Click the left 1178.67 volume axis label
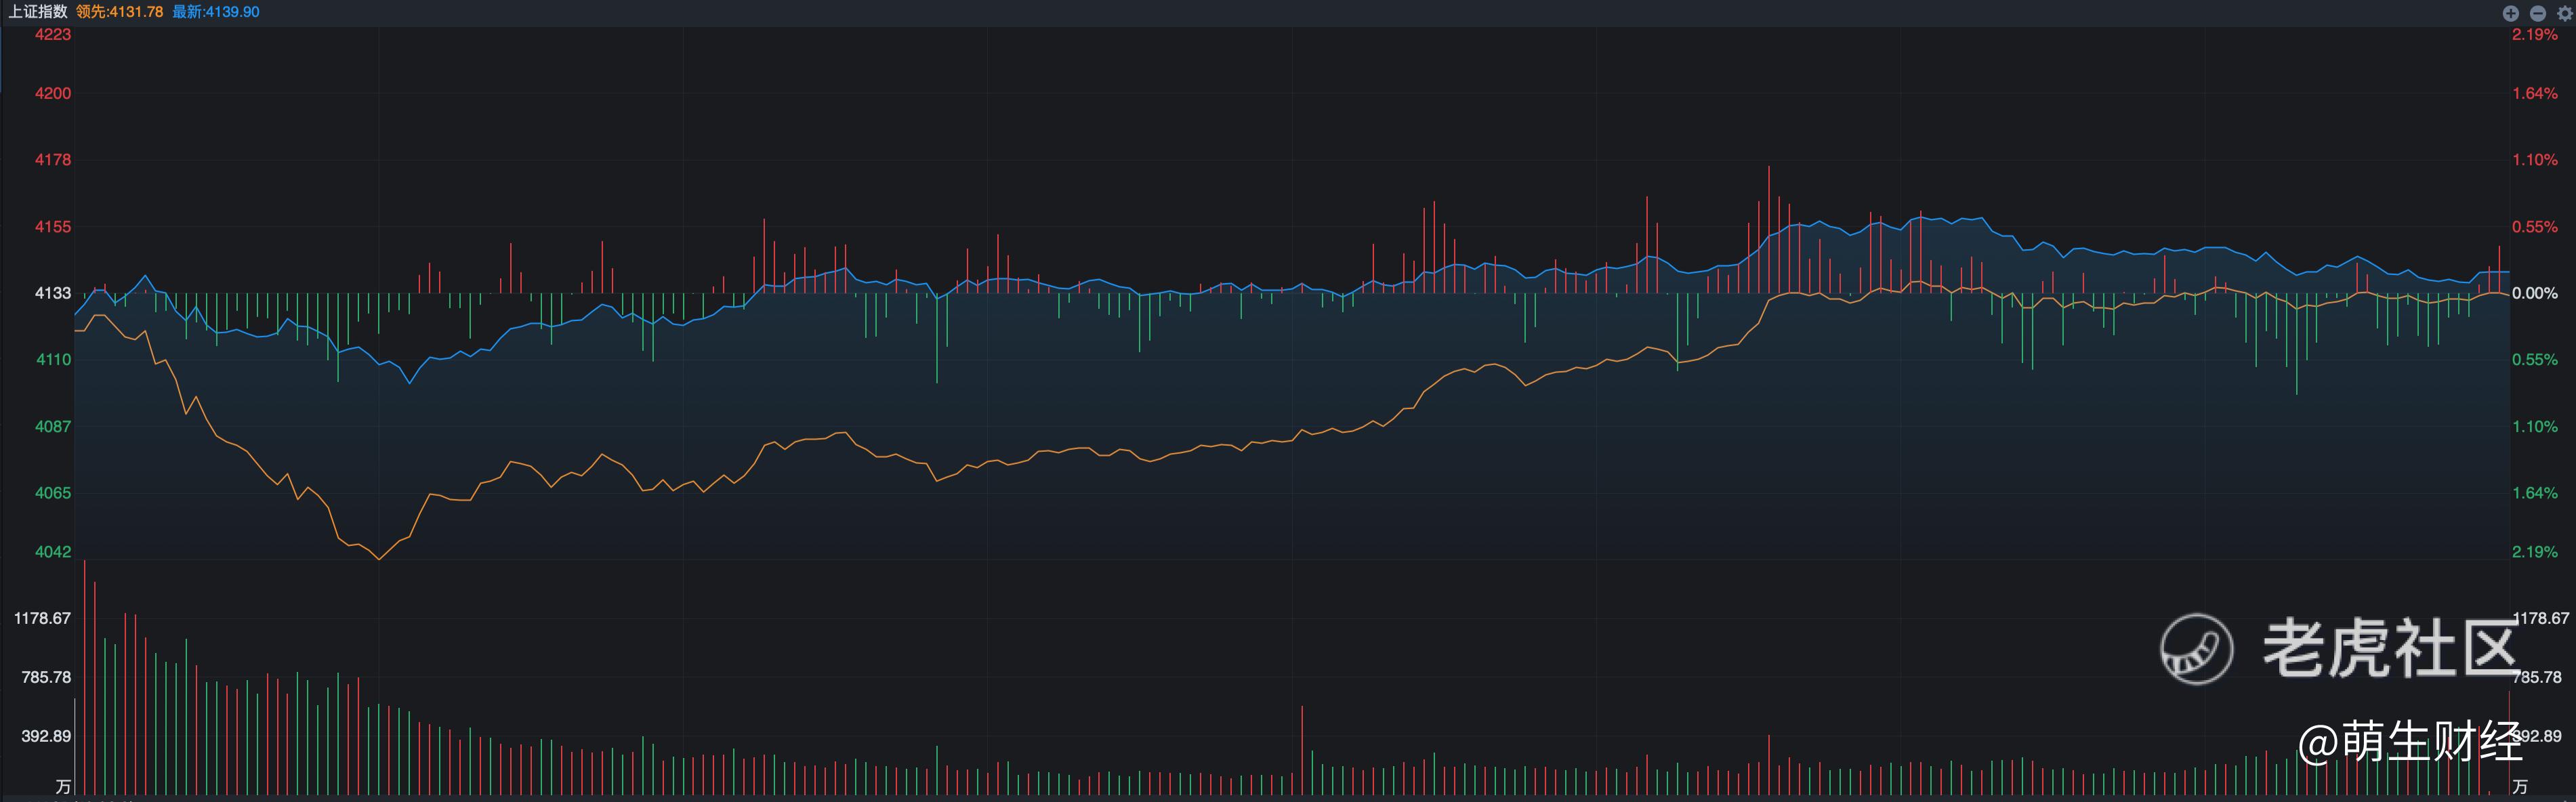This screenshot has width=2576, height=802. click(42, 618)
